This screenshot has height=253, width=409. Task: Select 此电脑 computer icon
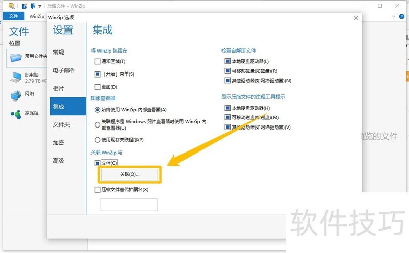(x=16, y=78)
